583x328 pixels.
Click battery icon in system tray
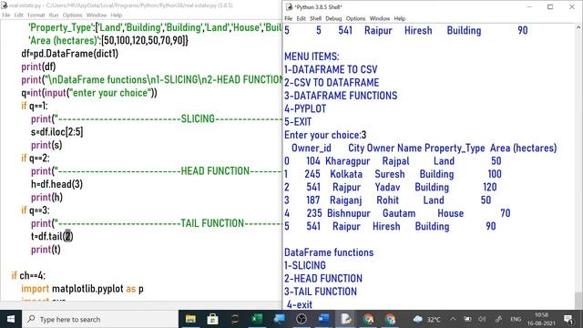coord(467,319)
